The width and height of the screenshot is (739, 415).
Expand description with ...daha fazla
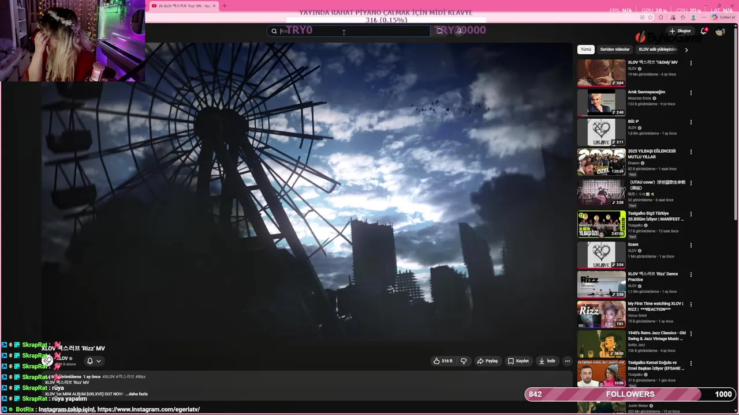coord(136,394)
